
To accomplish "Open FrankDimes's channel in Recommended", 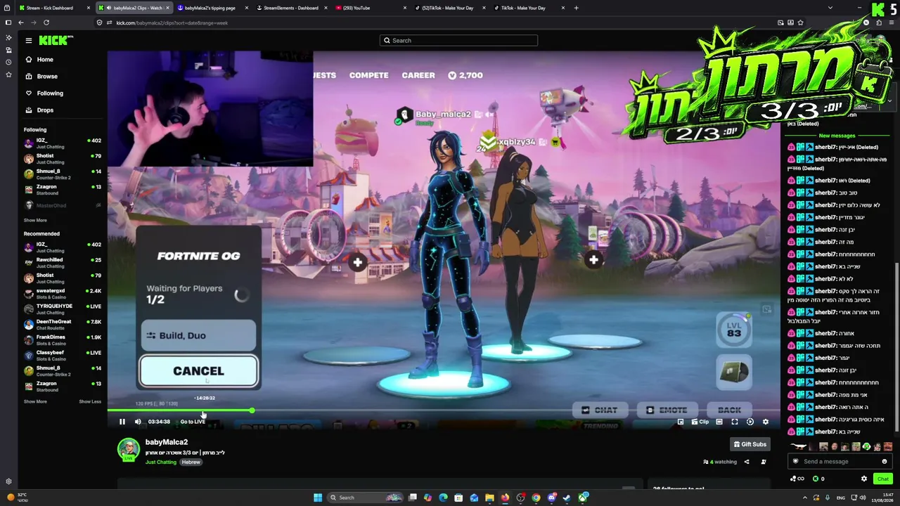I will pyautogui.click(x=63, y=340).
